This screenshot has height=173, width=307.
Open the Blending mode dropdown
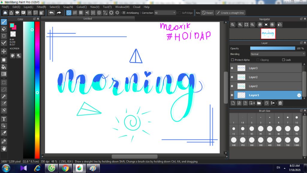pos(278,54)
